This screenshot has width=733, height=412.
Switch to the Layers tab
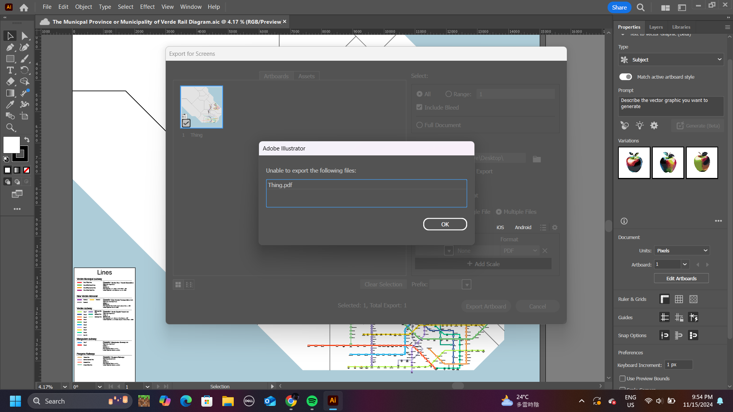tap(656, 27)
